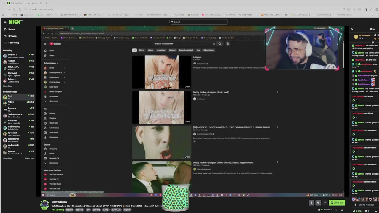This screenshot has width=379, height=213.
Task: Click the sub icon next to Gift Subs
Action: (325, 203)
